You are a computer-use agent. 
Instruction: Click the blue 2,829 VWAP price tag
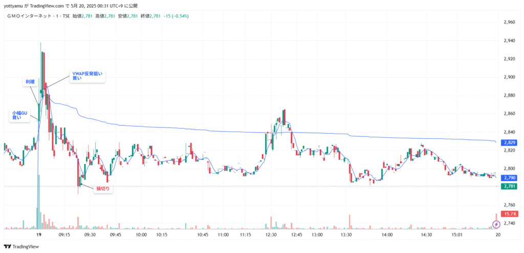click(x=510, y=142)
